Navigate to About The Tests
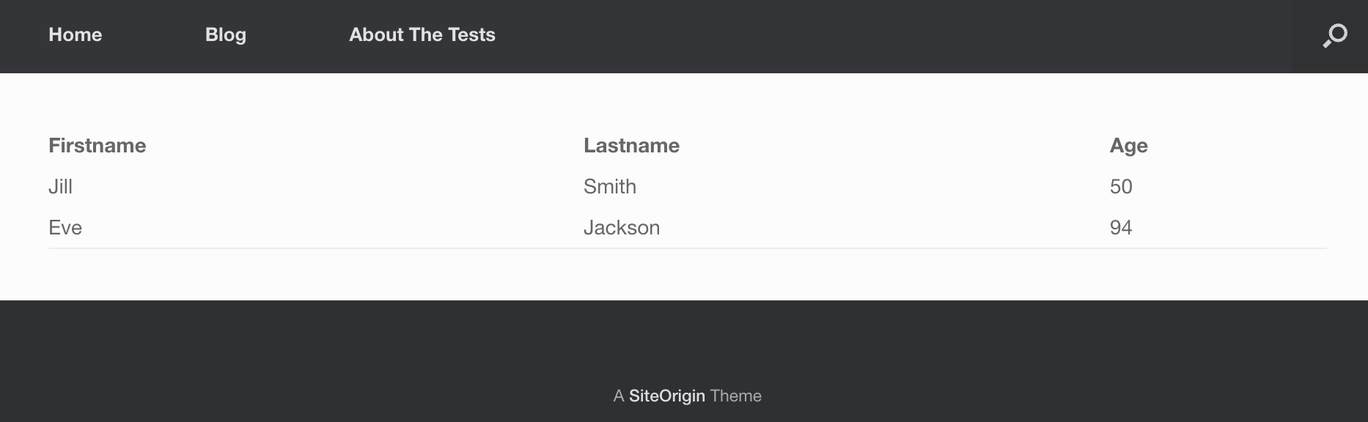 coord(422,35)
